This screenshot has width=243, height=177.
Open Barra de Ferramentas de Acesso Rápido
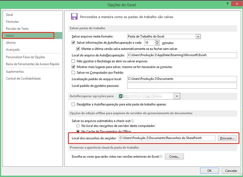[33, 64]
